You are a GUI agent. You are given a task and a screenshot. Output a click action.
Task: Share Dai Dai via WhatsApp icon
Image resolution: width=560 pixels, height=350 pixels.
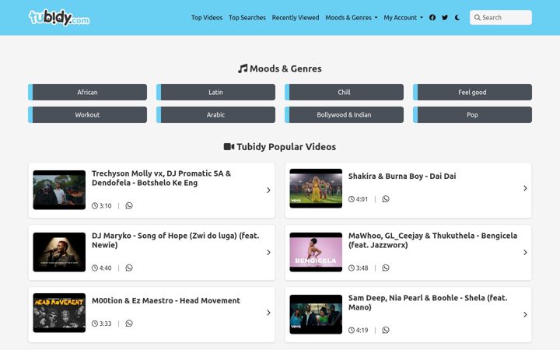point(386,199)
